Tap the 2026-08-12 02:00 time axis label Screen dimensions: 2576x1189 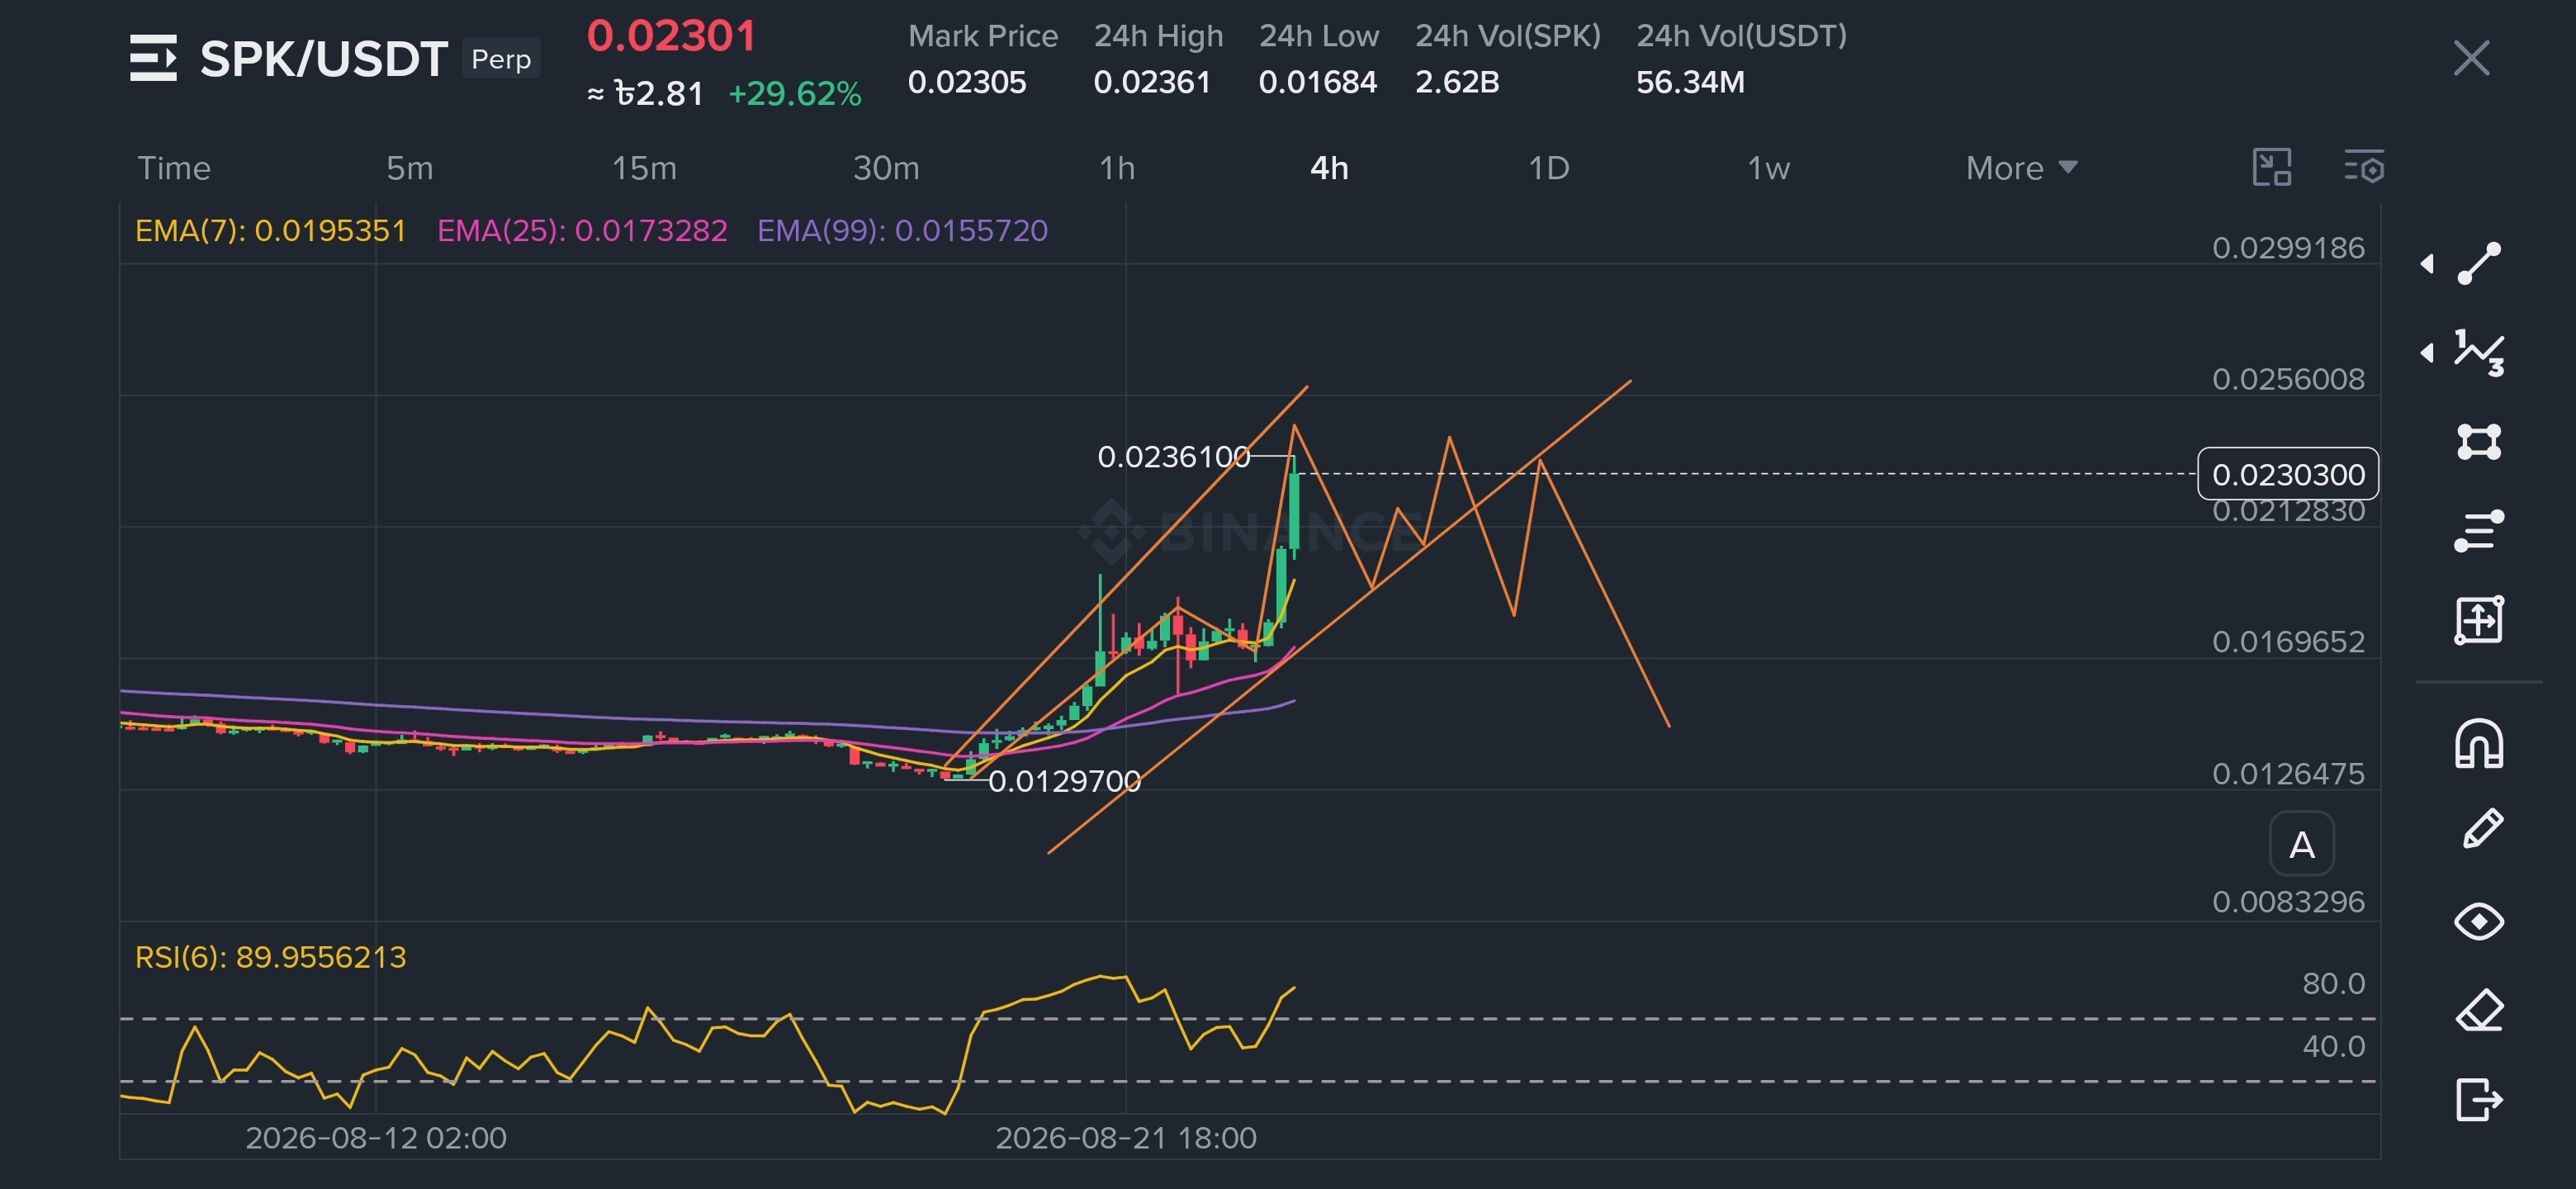click(376, 1138)
